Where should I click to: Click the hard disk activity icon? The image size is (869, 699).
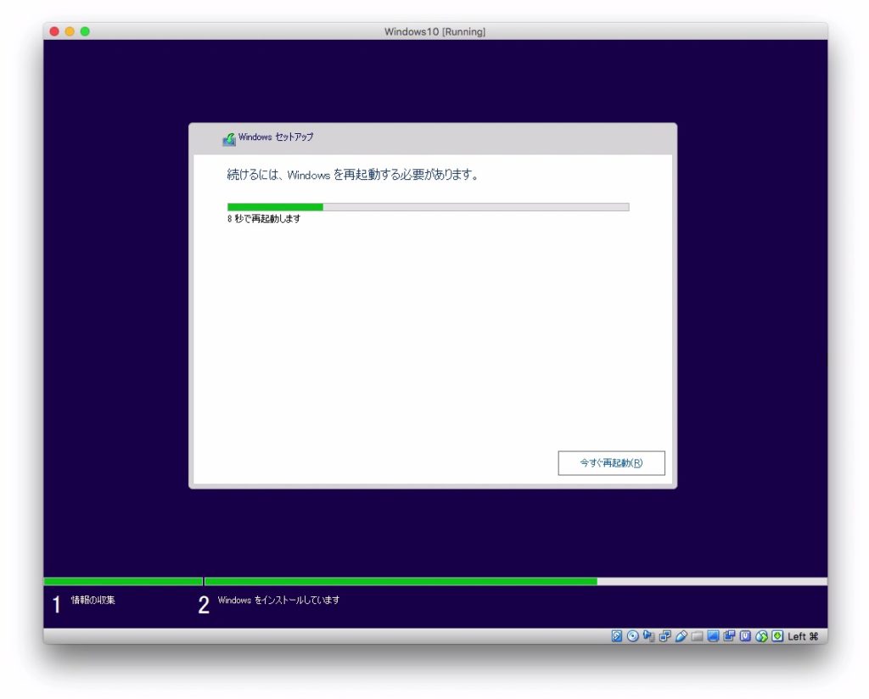click(616, 636)
